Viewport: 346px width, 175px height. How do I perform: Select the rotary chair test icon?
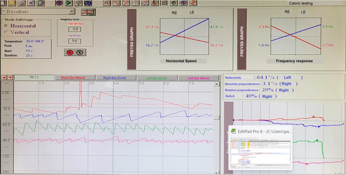pos(155,3)
